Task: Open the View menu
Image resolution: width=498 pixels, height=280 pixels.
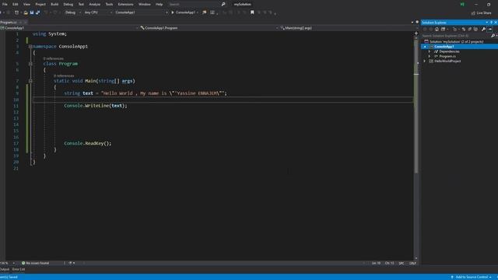Action: coord(26,4)
